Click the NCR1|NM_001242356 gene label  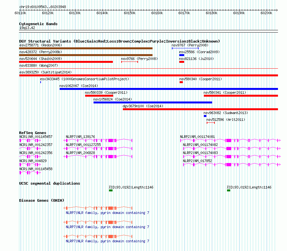pyautogui.click(x=36, y=153)
